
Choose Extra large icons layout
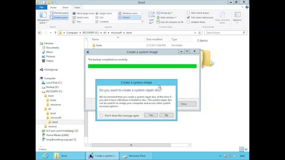click(x=83, y=13)
